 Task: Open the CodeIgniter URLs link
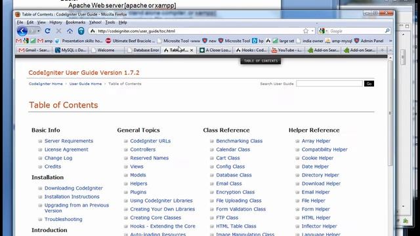[150, 141]
